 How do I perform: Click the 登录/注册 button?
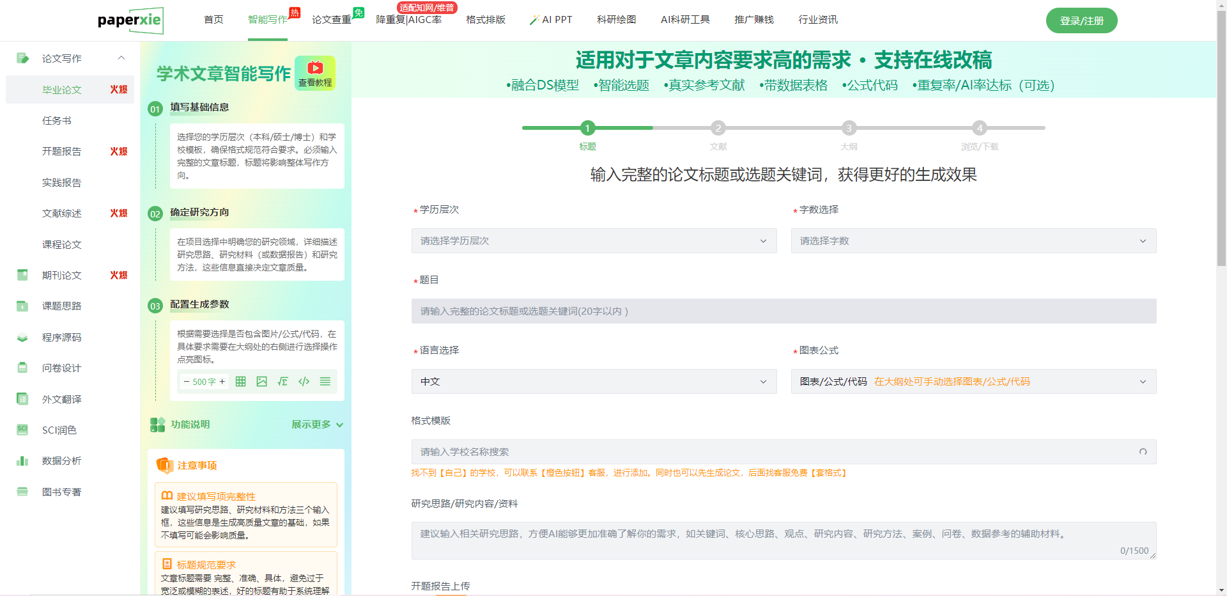click(1081, 20)
